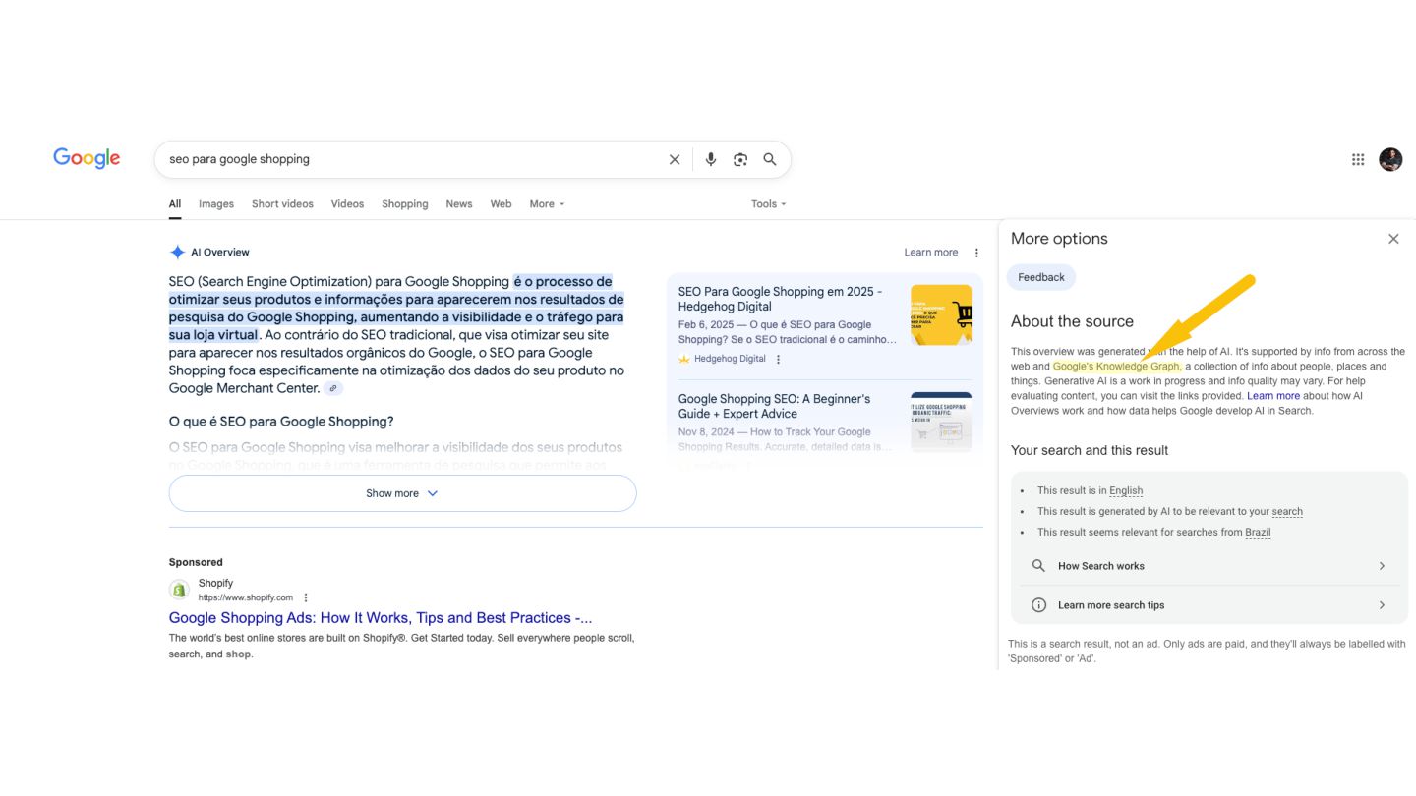Open the Google Shopping Ads Shopify ad link

[381, 618]
